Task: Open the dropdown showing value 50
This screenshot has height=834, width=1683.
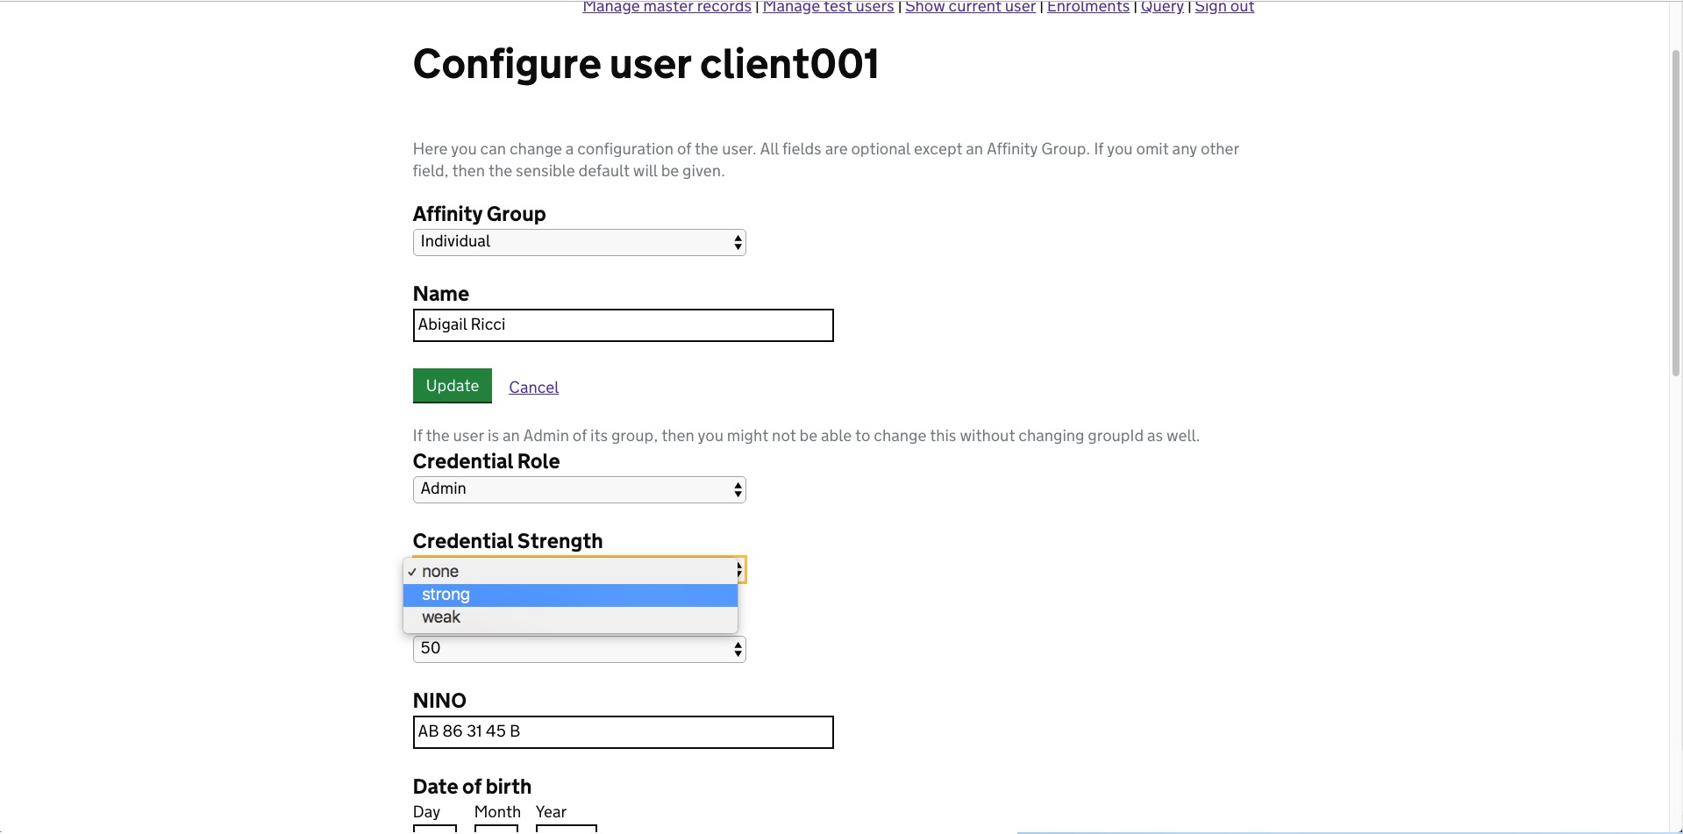Action: [579, 649]
